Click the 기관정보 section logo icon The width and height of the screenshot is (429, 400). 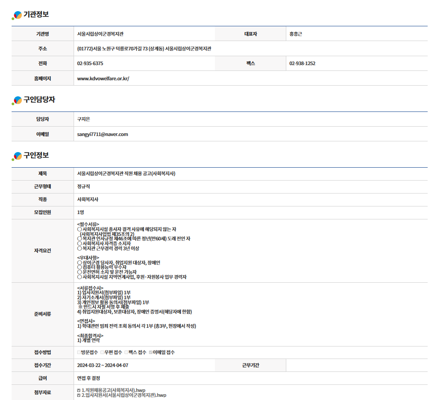pyautogui.click(x=17, y=15)
